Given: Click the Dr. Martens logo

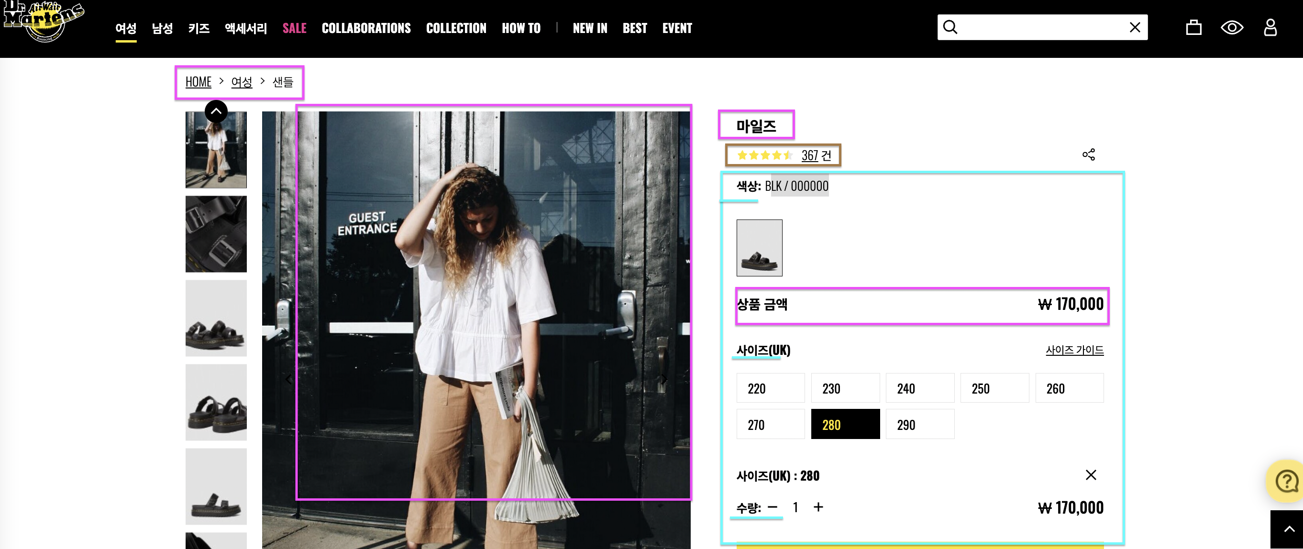Looking at the screenshot, I should (x=43, y=21).
